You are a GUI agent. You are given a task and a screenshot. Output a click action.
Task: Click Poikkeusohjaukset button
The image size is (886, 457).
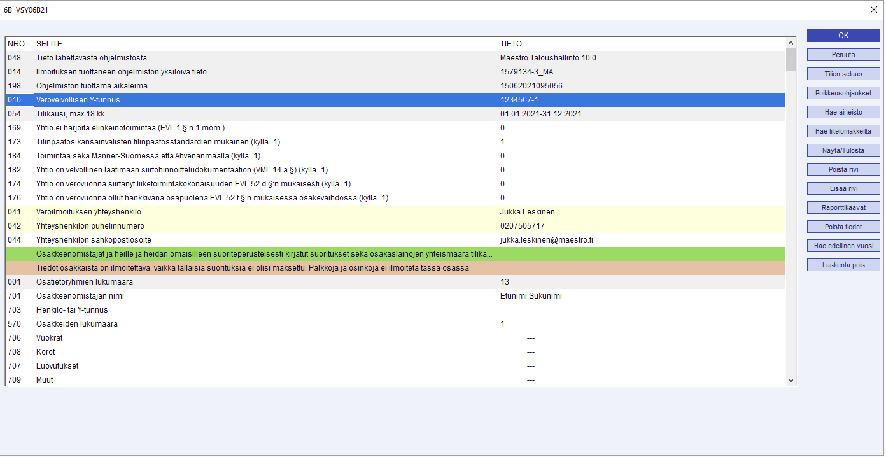[843, 93]
